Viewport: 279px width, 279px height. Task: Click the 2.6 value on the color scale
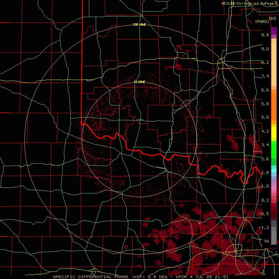pyautogui.click(x=265, y=159)
